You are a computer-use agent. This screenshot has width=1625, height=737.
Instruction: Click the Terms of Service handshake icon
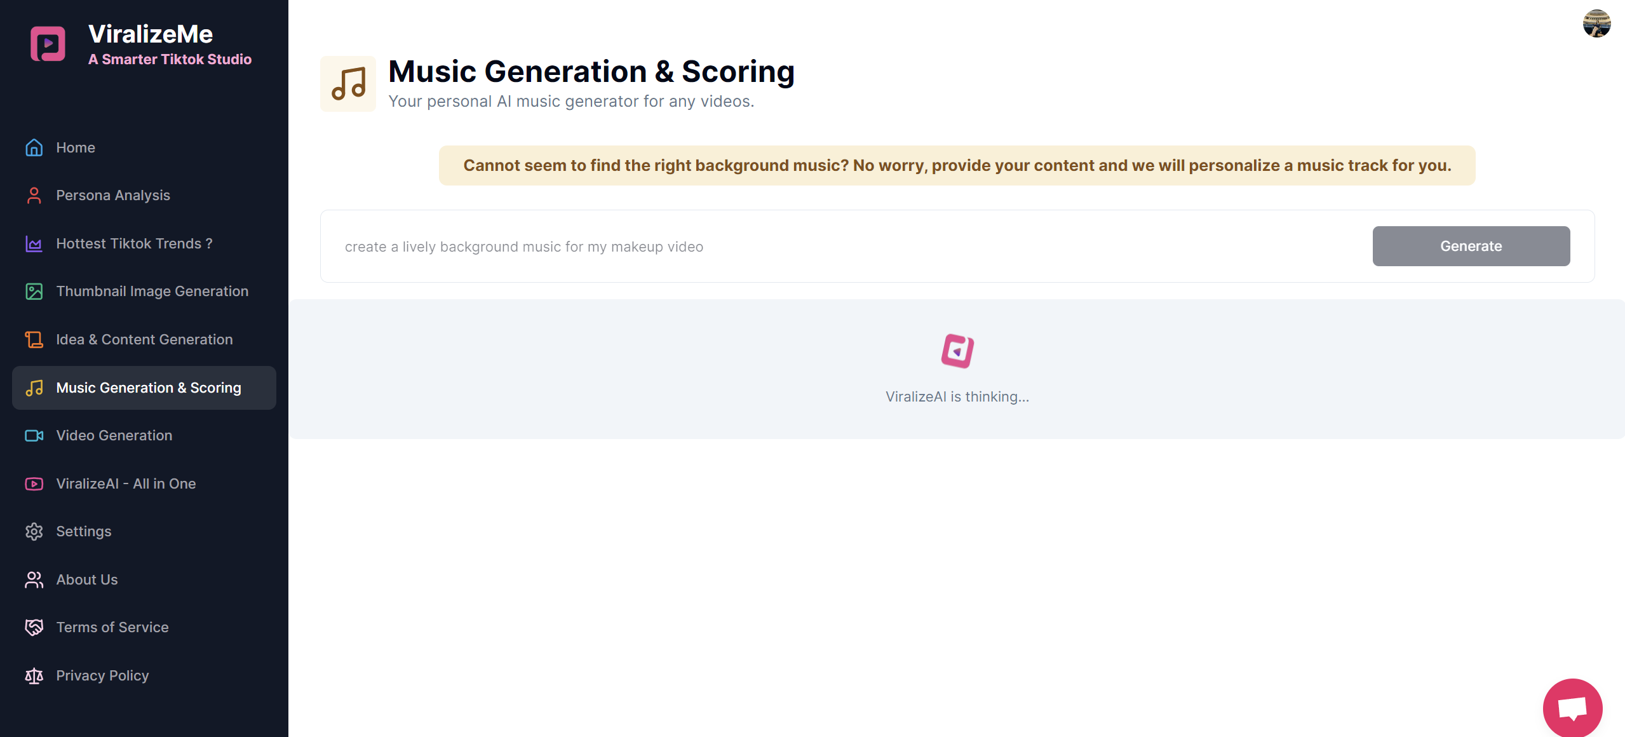pos(34,628)
